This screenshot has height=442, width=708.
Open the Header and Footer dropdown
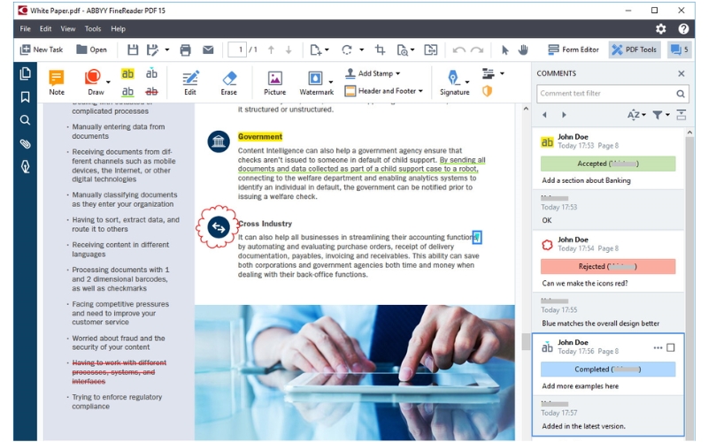[384, 91]
